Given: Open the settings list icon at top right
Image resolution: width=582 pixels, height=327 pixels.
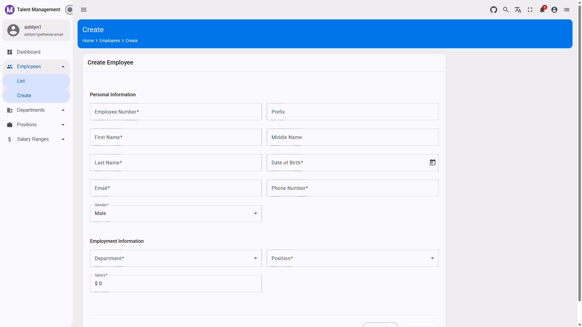Looking at the screenshot, I should point(567,10).
